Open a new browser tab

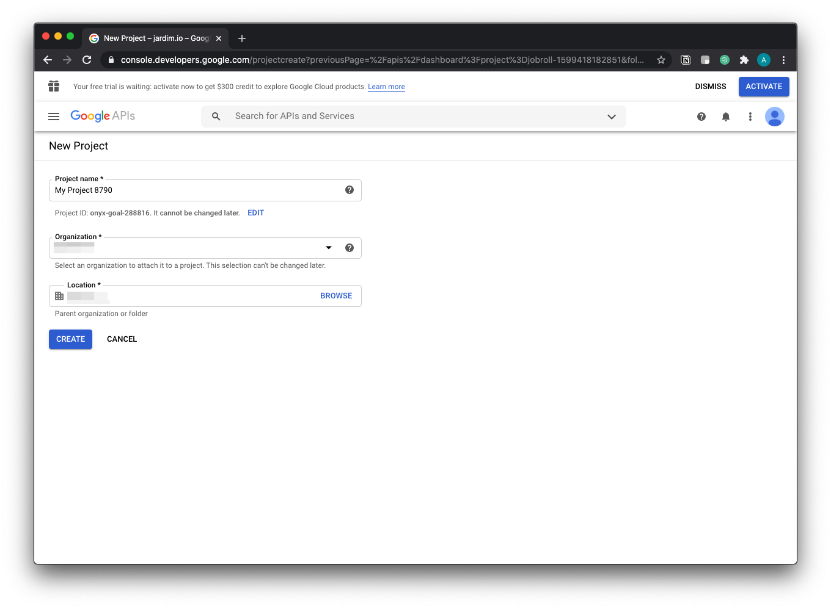tap(242, 38)
